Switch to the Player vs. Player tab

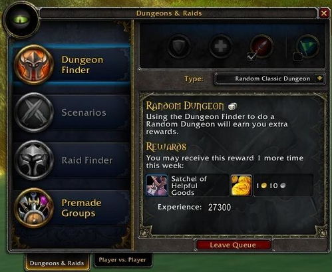pos(122,259)
